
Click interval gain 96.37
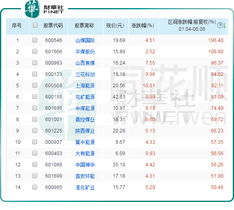tap(217, 63)
